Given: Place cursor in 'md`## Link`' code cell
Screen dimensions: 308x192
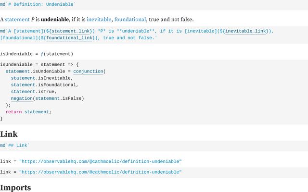Looking at the screenshot, I should 154,145.
